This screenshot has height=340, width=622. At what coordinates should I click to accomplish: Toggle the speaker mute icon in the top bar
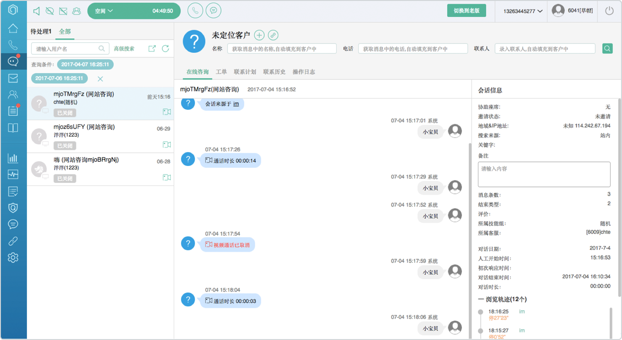[37, 11]
